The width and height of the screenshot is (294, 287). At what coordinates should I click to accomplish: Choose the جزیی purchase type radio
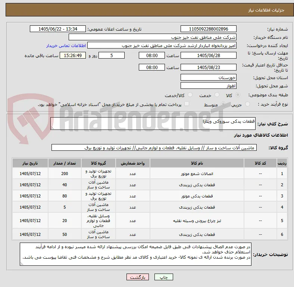(x=247, y=104)
